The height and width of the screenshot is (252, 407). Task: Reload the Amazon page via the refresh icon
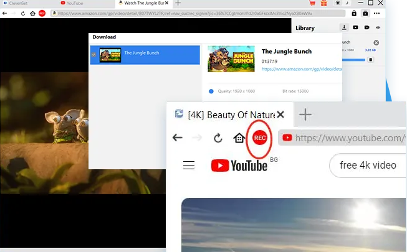click(23, 14)
